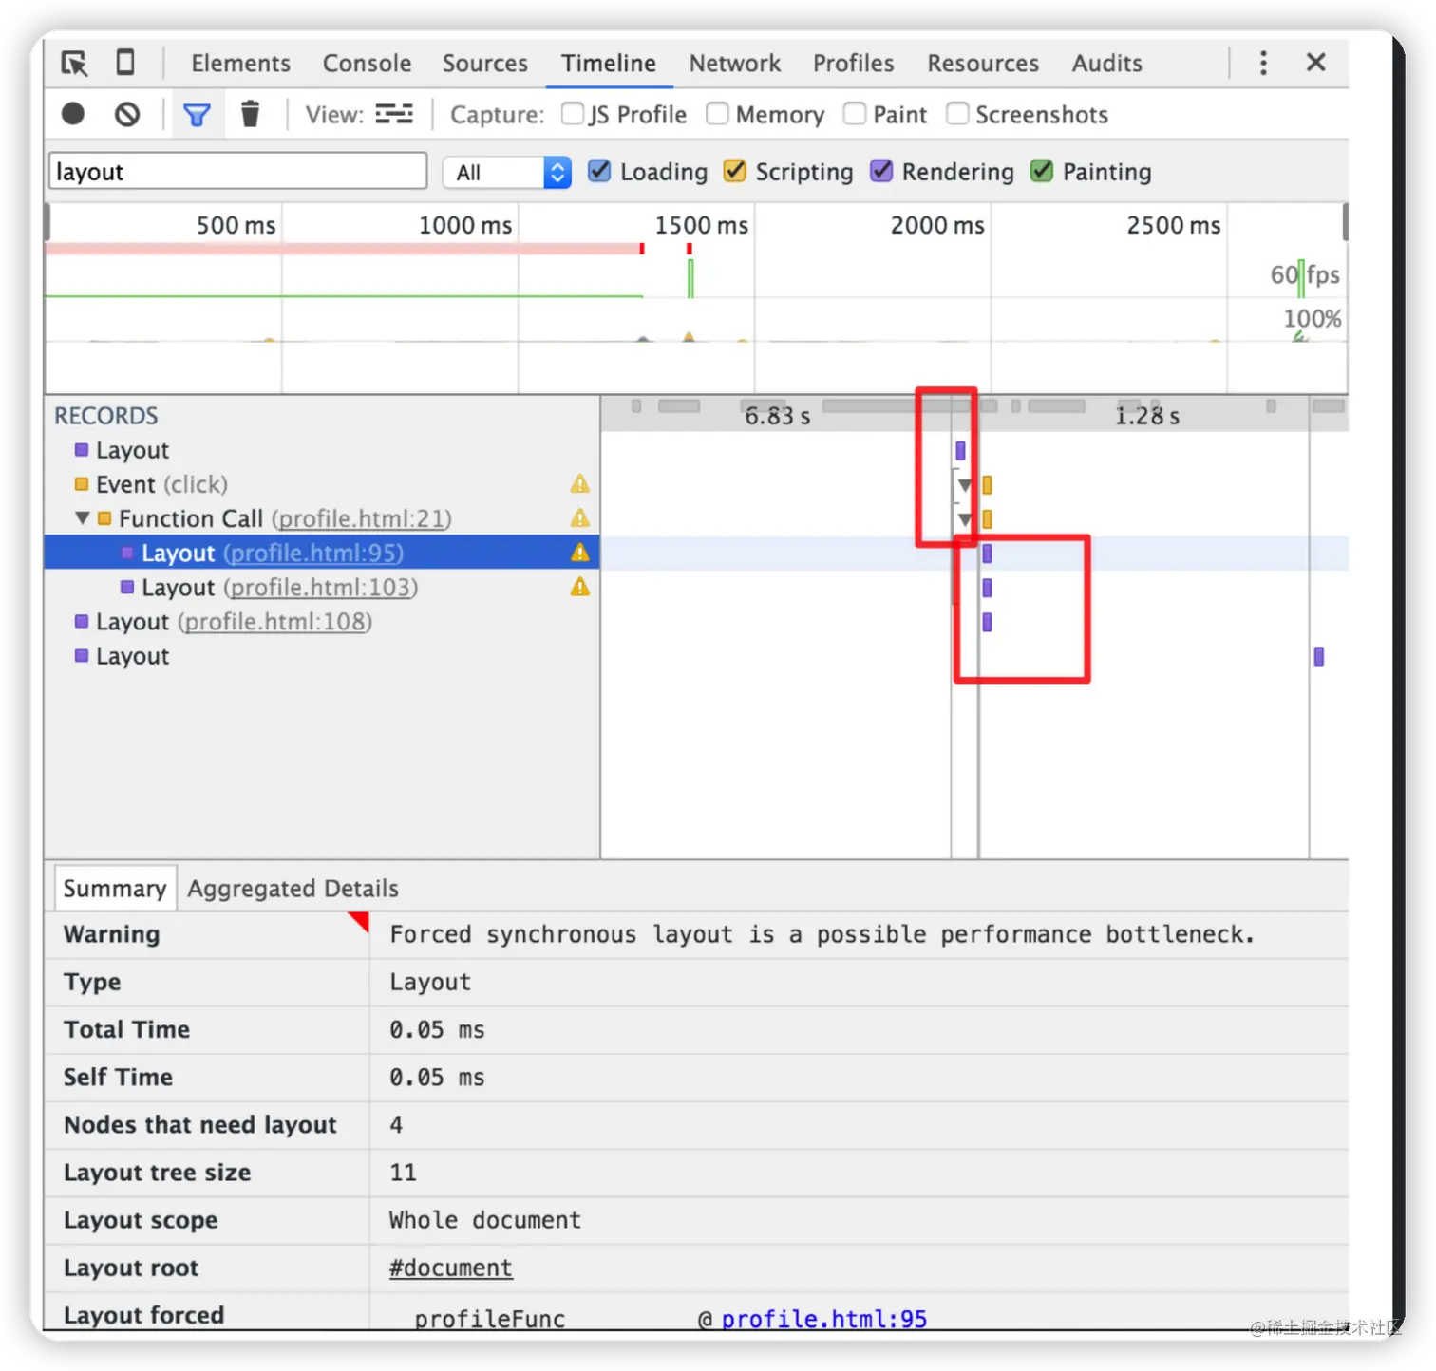Grab the left overview window handle
Viewport: 1436px width, 1371px height.
(x=47, y=222)
